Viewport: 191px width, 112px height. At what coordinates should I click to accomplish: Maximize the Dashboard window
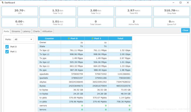click(x=180, y=3)
